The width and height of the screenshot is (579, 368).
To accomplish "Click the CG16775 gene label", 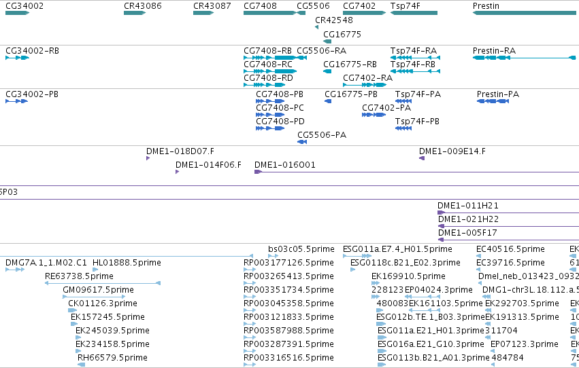I will 342,34.
